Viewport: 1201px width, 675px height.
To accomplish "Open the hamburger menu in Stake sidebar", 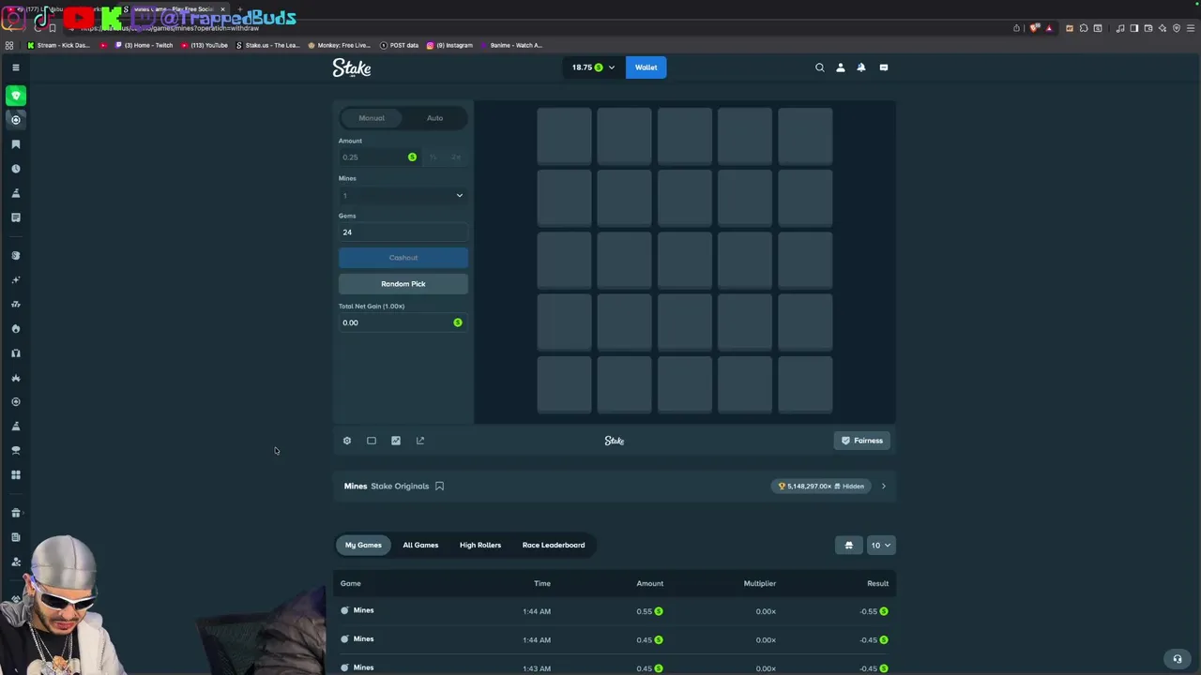I will pos(15,67).
